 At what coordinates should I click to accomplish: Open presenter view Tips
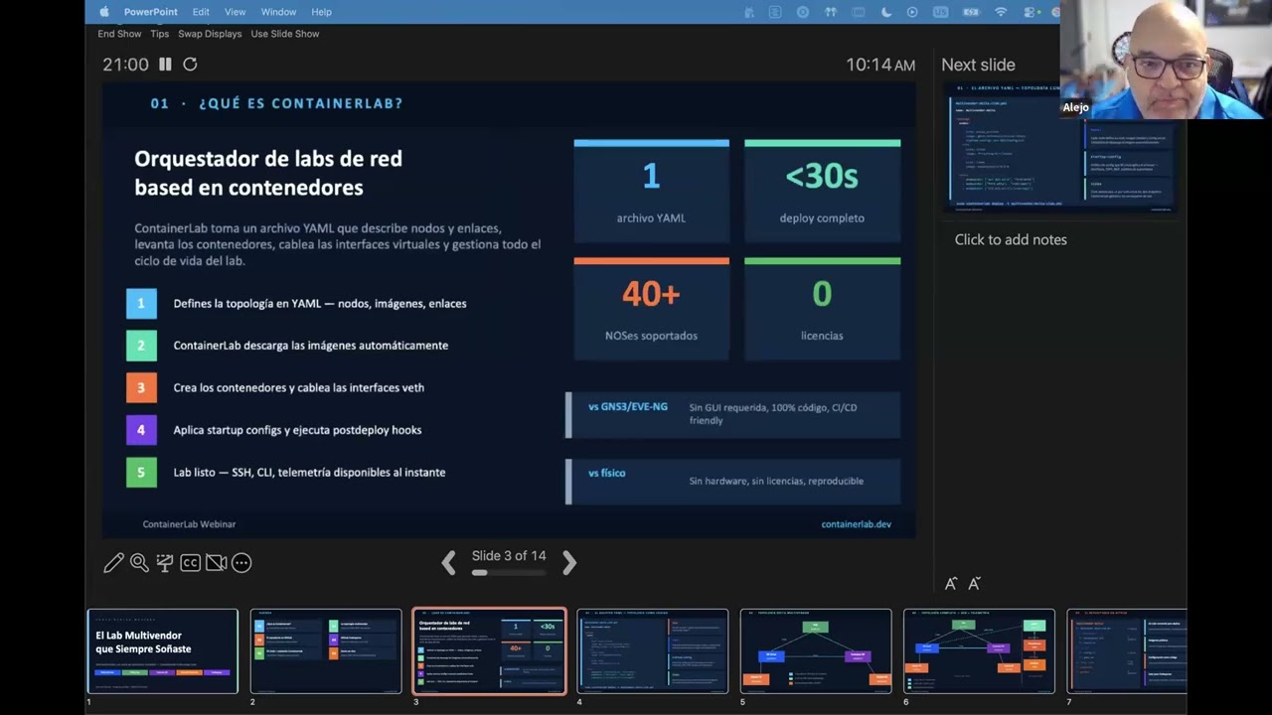pos(159,34)
